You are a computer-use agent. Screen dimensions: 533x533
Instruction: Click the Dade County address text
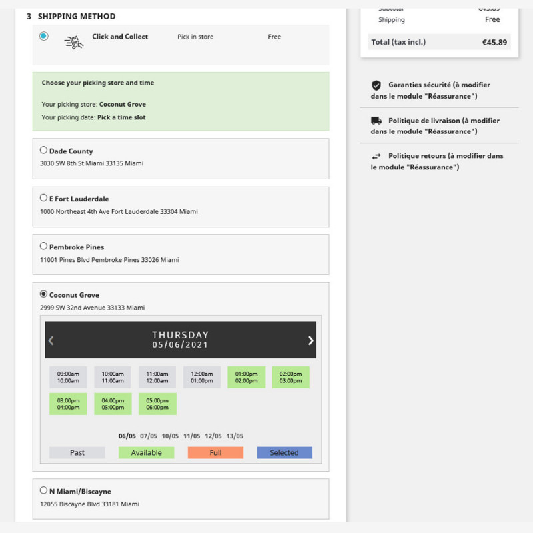(91, 163)
